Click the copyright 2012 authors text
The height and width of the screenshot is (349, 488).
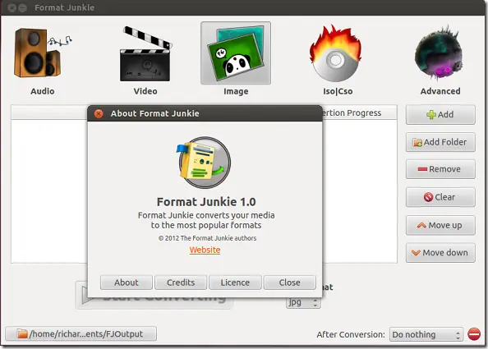207,238
